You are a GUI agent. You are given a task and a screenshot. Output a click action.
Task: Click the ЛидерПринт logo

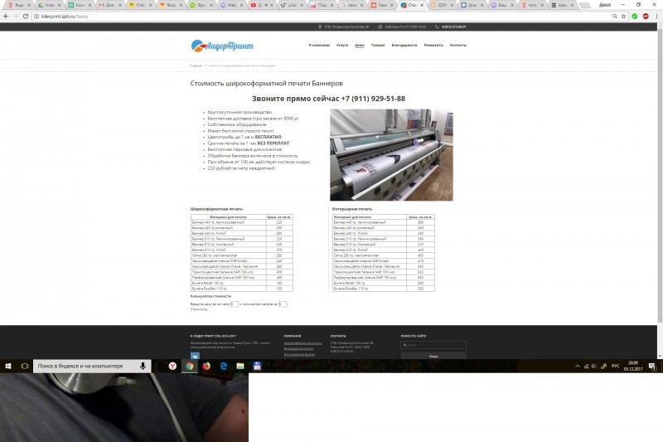[x=222, y=46]
